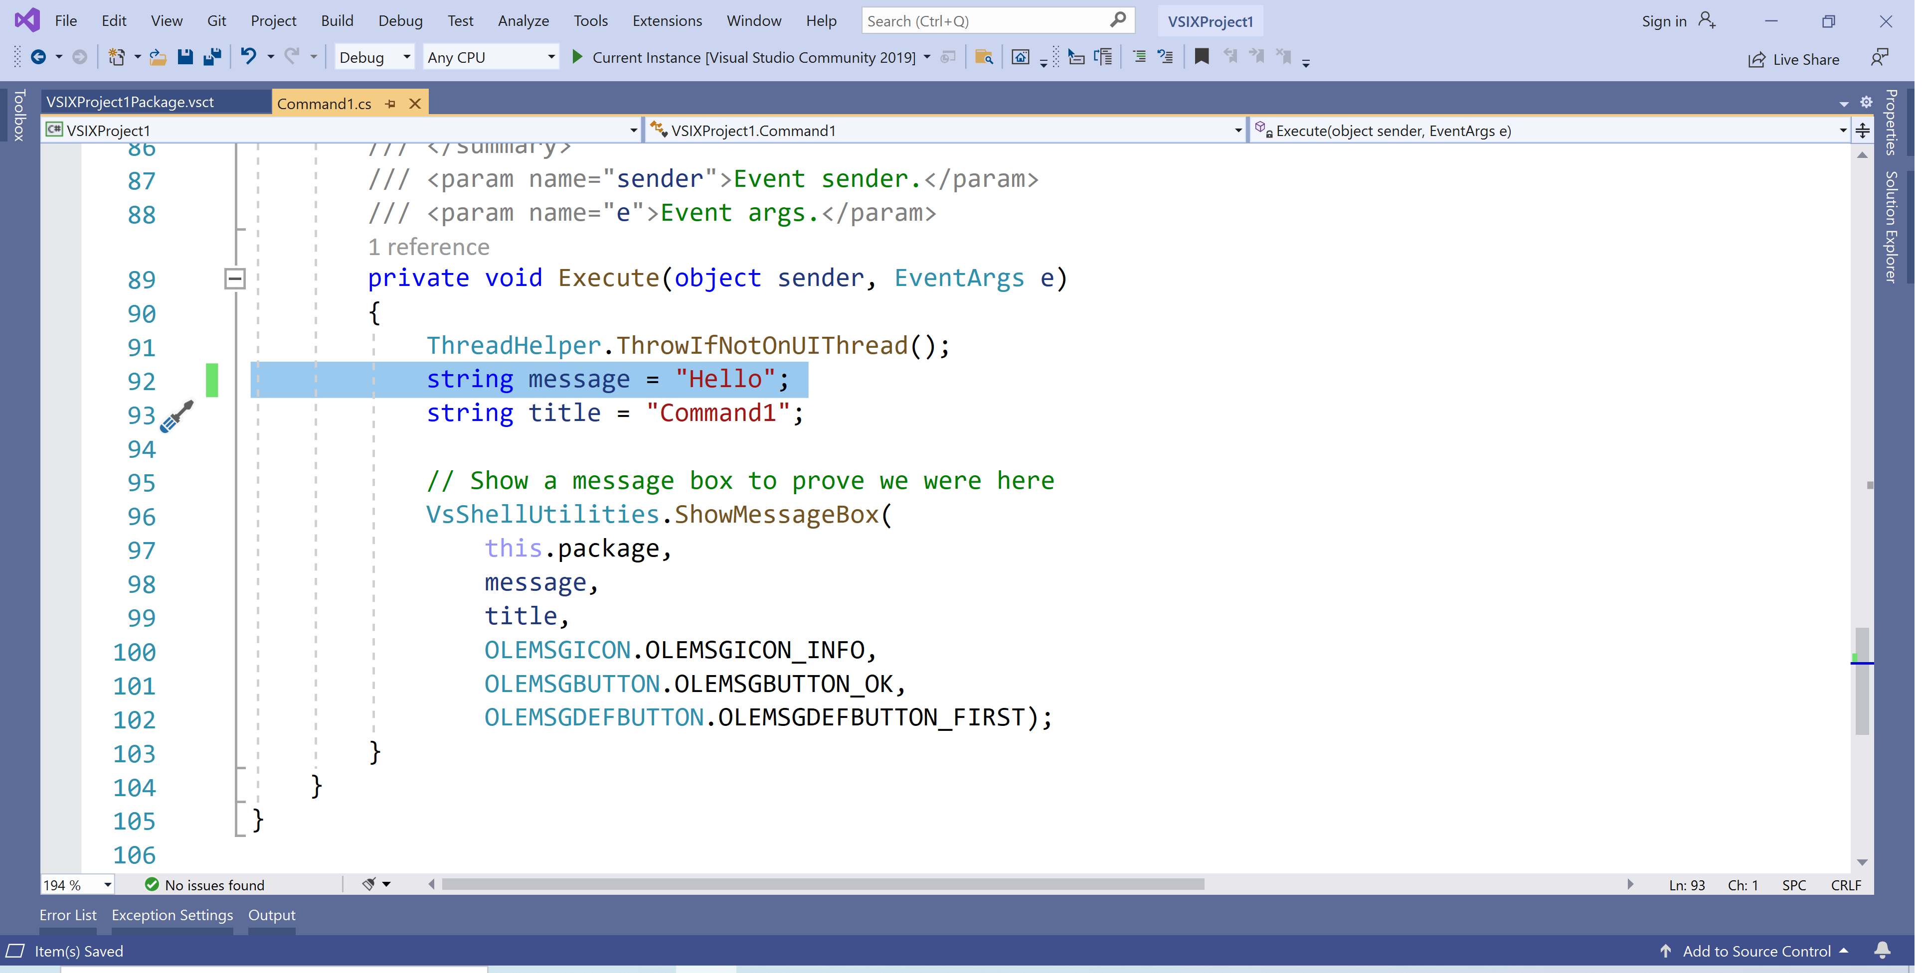
Task: Expand the 194 % zoom dropdown
Action: click(x=107, y=884)
